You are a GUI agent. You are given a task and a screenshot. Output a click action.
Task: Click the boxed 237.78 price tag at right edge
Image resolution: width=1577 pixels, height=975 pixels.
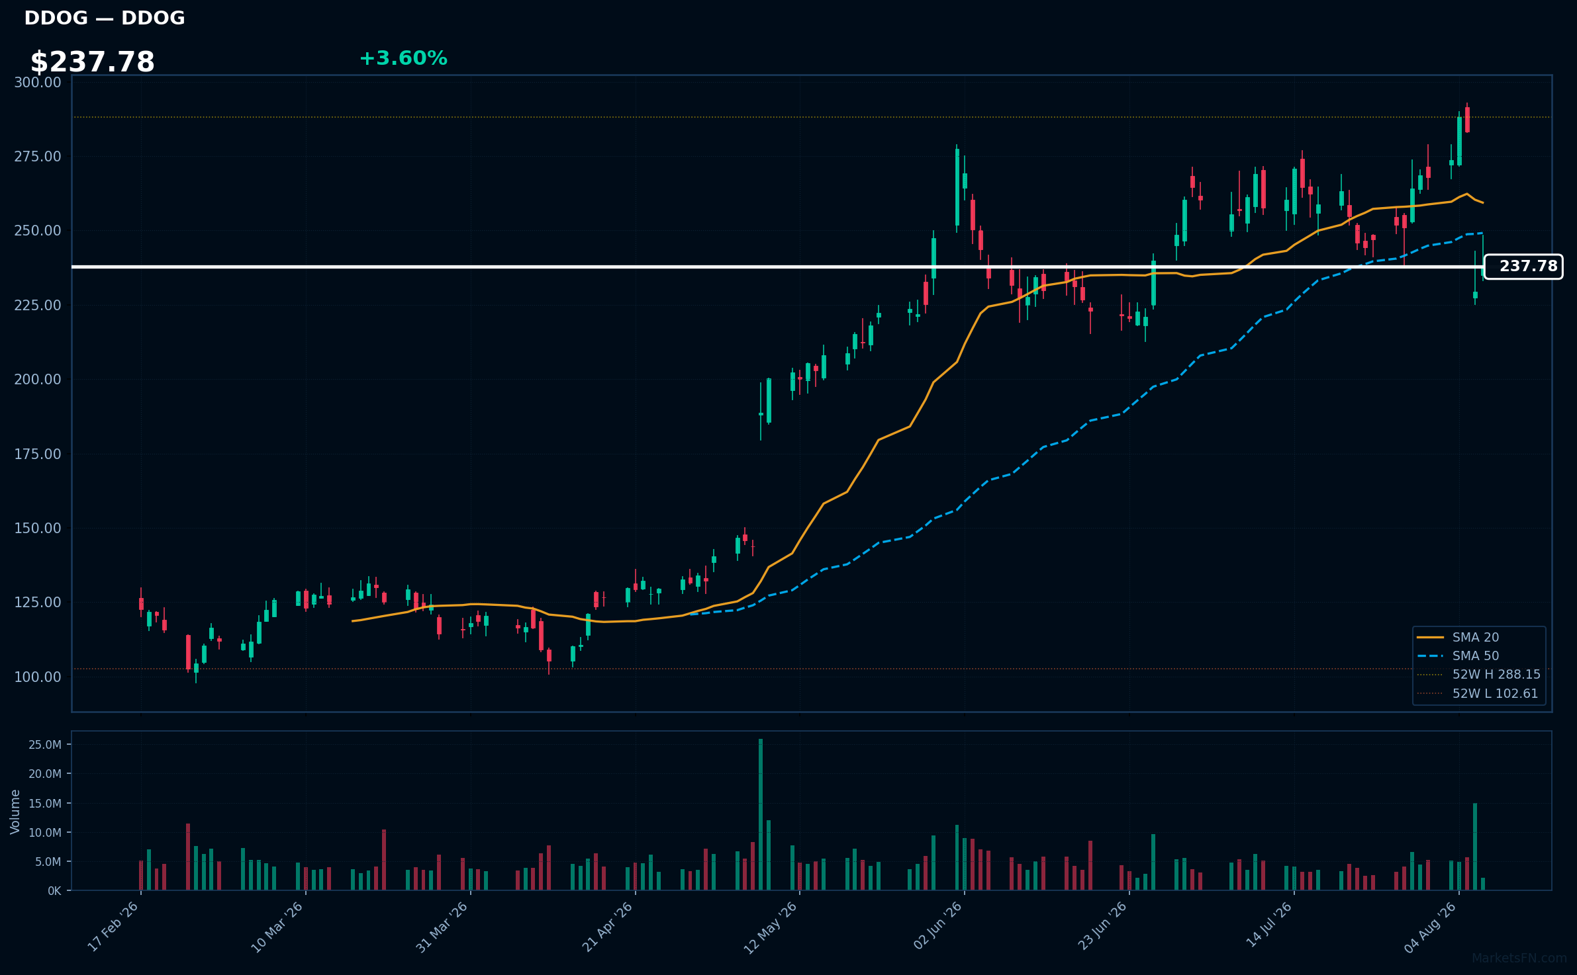point(1523,267)
